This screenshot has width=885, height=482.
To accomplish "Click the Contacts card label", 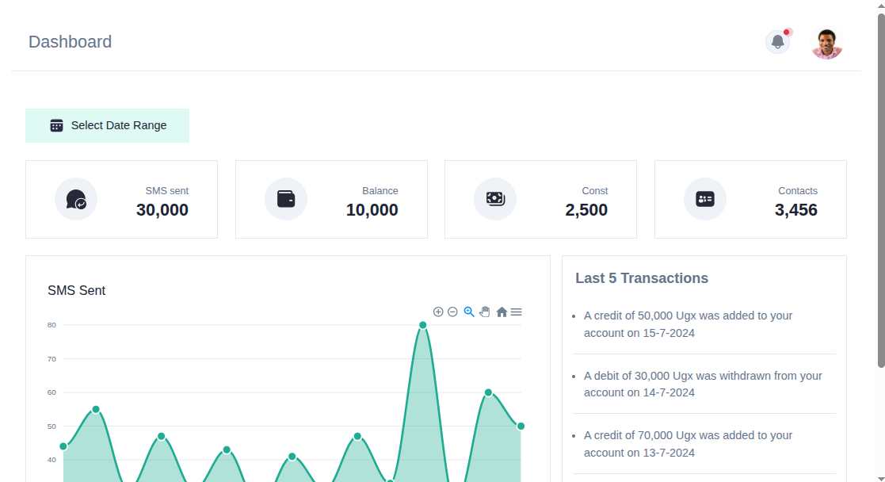I will pyautogui.click(x=798, y=191).
